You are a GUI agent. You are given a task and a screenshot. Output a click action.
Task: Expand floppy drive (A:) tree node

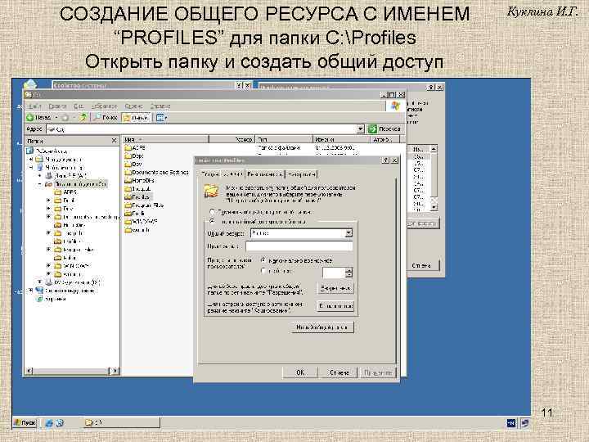tap(39, 175)
